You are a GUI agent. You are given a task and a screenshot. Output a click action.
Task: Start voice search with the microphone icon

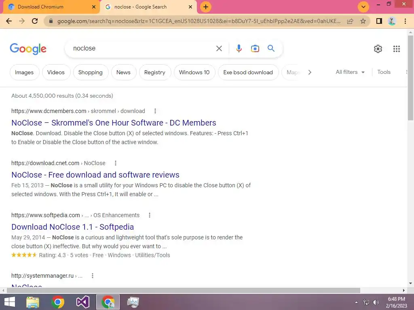click(x=239, y=48)
